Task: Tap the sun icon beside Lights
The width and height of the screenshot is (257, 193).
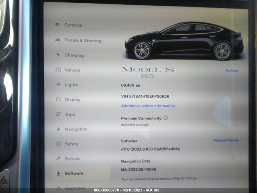Action: tap(58, 84)
